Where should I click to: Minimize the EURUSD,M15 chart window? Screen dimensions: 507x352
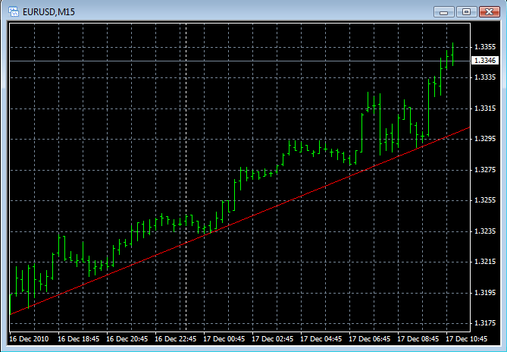click(444, 12)
